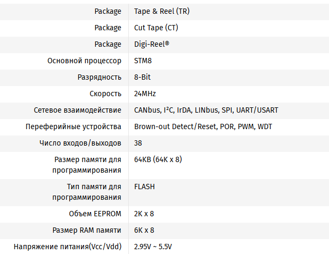Select the Скорость row label
Image resolution: width=329 pixels, height=254 pixels.
point(105,94)
